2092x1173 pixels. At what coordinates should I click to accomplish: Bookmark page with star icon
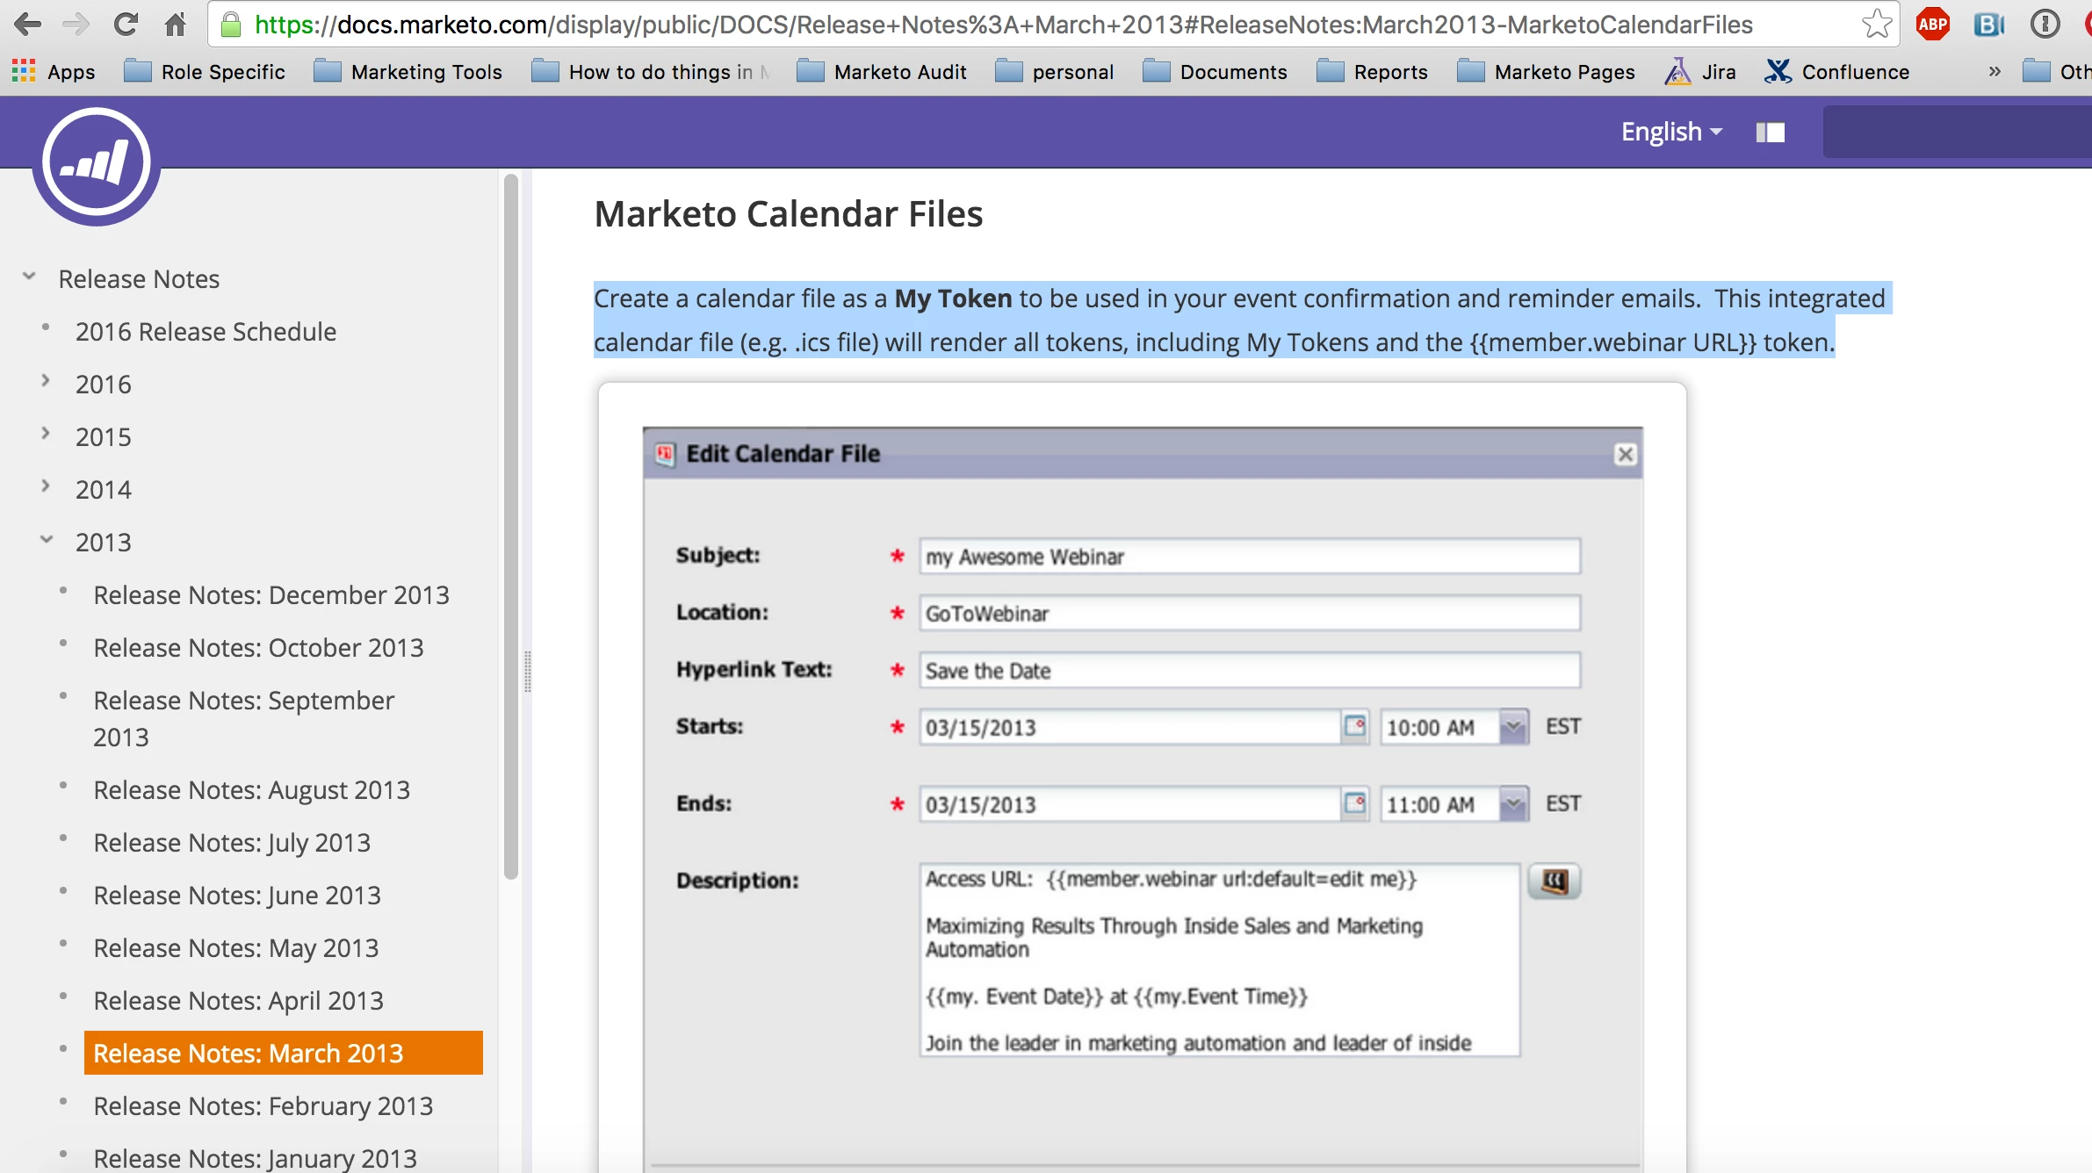[1876, 24]
